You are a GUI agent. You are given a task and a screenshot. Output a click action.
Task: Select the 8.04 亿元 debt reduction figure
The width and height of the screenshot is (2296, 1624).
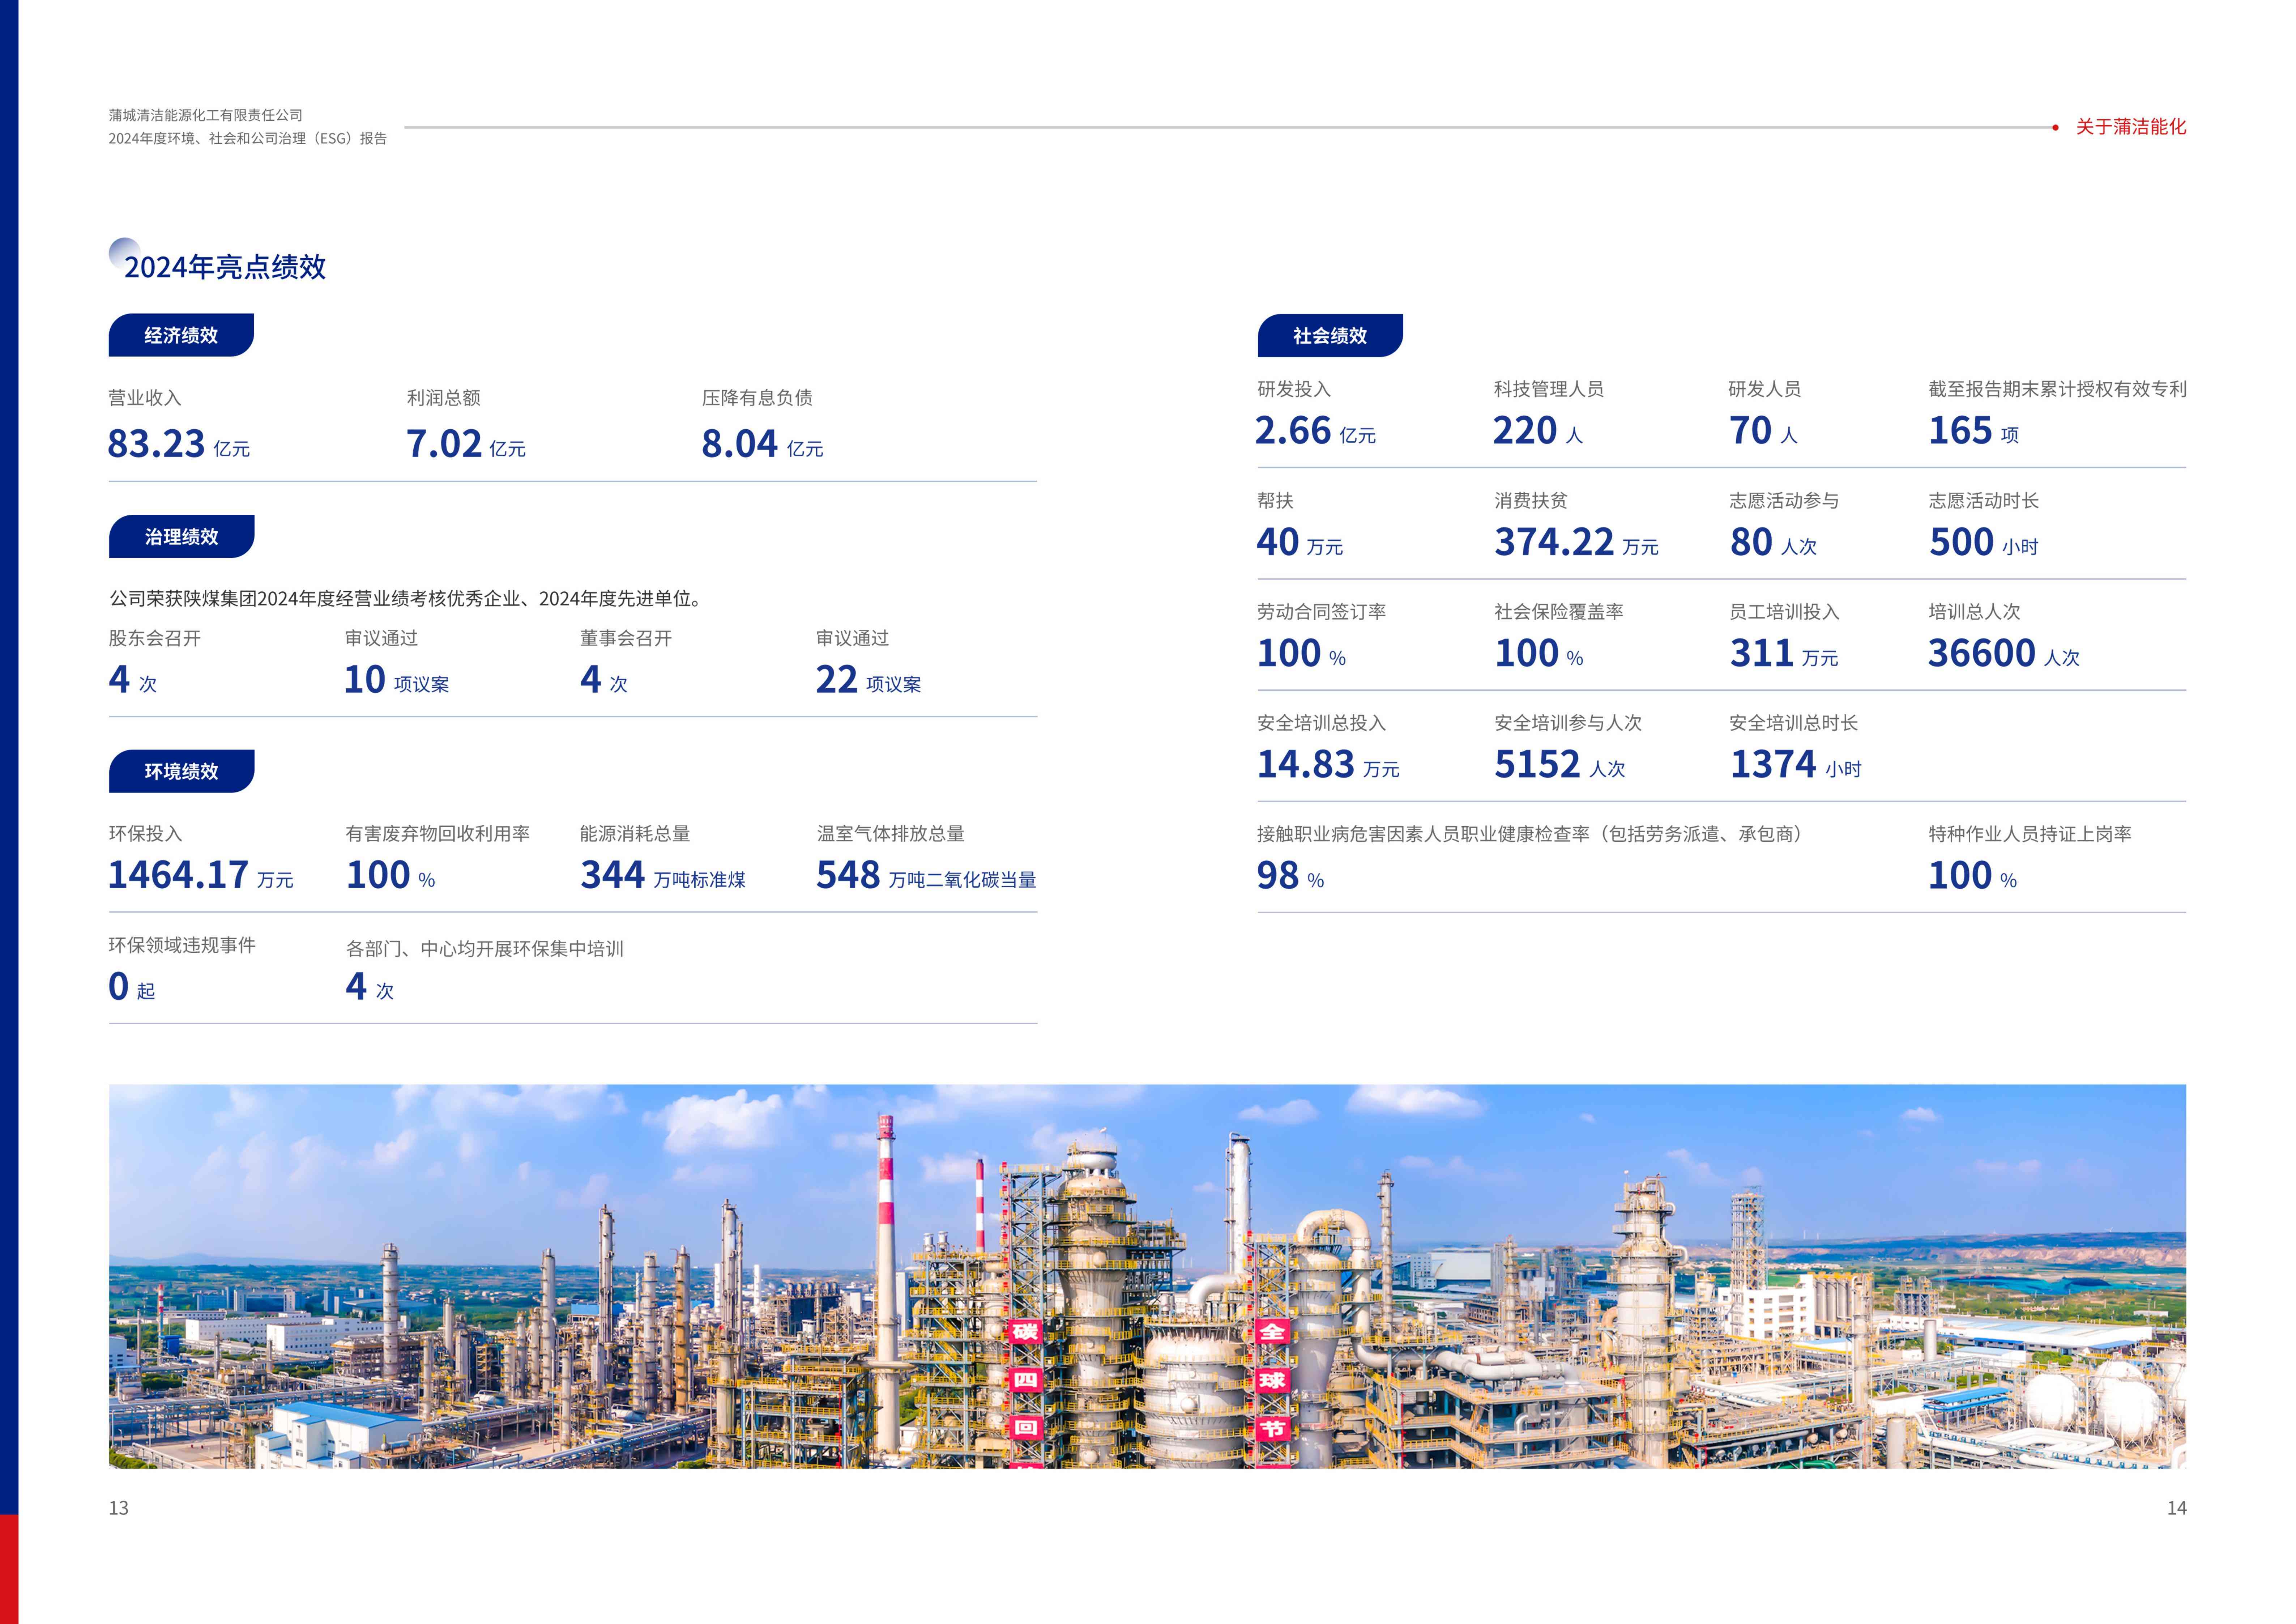click(761, 443)
